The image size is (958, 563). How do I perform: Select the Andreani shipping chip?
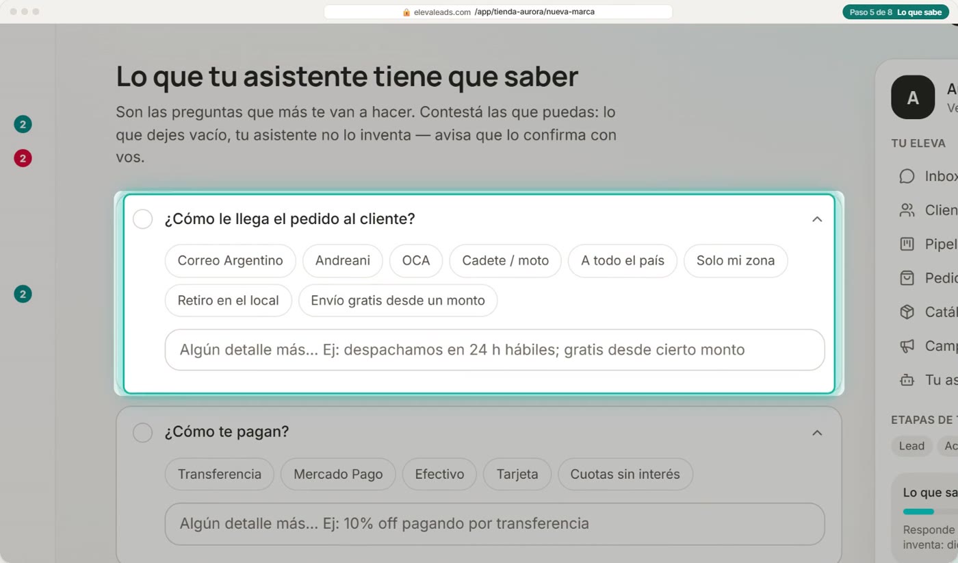click(x=343, y=261)
